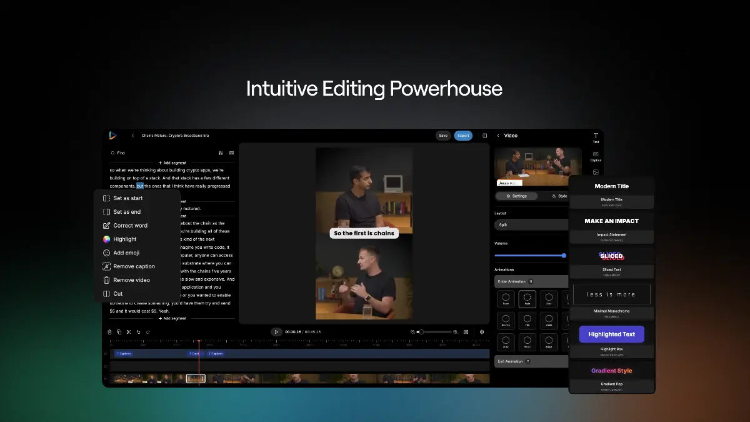The image size is (750, 422).
Task: Click the duplicate icon in timeline toolbar
Action: (x=119, y=332)
